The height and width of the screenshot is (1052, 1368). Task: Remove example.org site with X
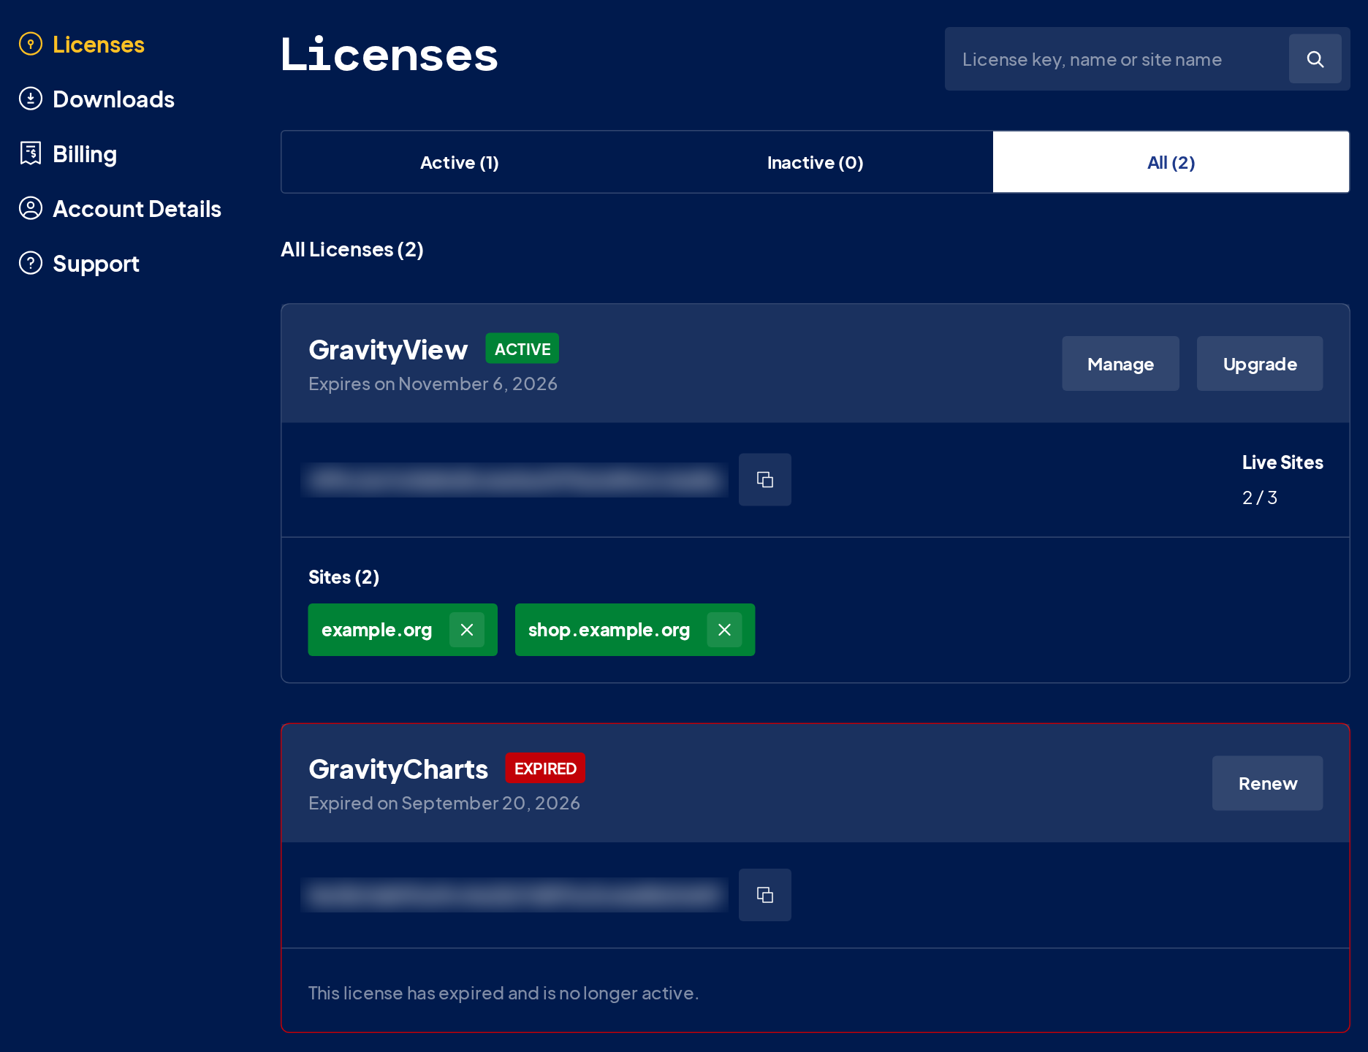[x=467, y=630]
